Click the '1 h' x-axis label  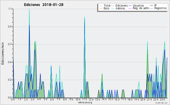19,99
